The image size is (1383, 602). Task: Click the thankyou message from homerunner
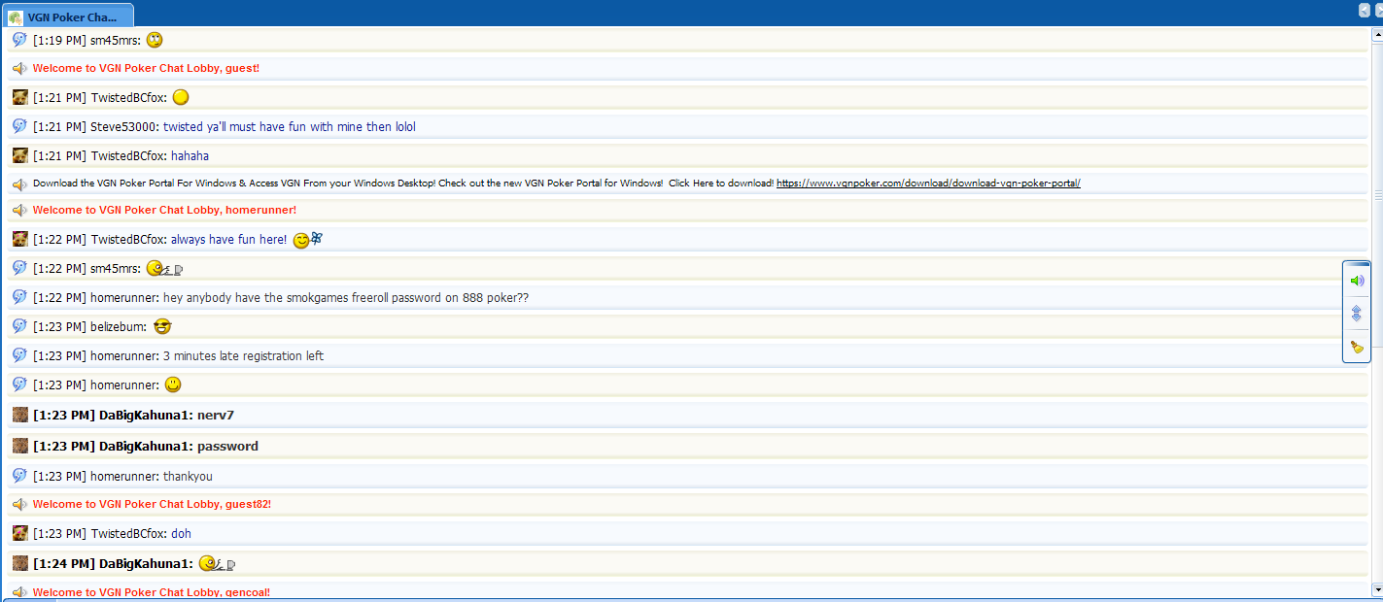click(188, 477)
